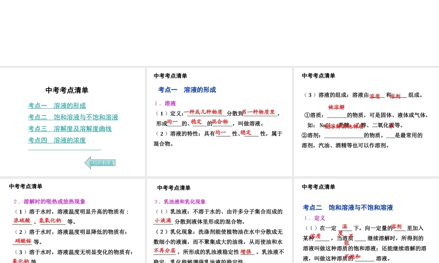
Task: Click red answer 混合物
Action: 220,121
